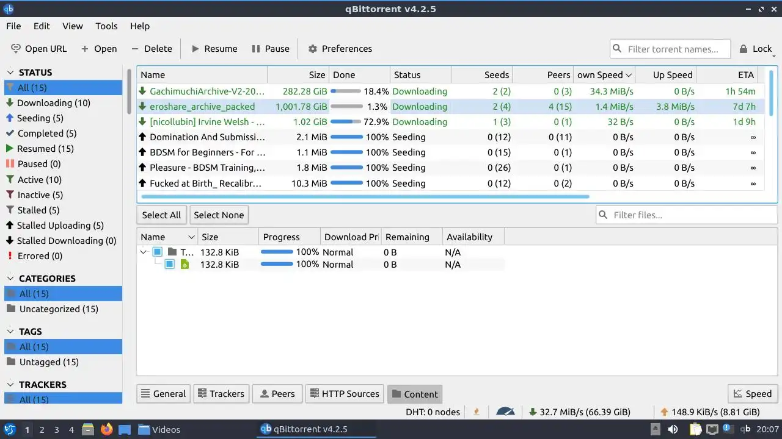The height and width of the screenshot is (439, 782).
Task: Select the GachimuchiArchive-V2 torrent row
Action: pyautogui.click(x=450, y=91)
